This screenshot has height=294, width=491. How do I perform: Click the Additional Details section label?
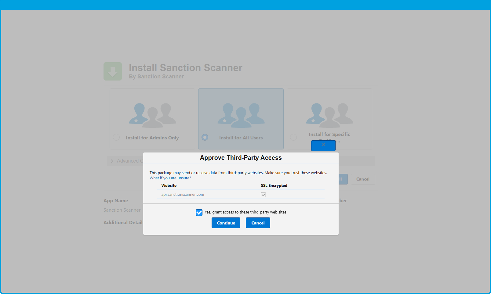123,223
